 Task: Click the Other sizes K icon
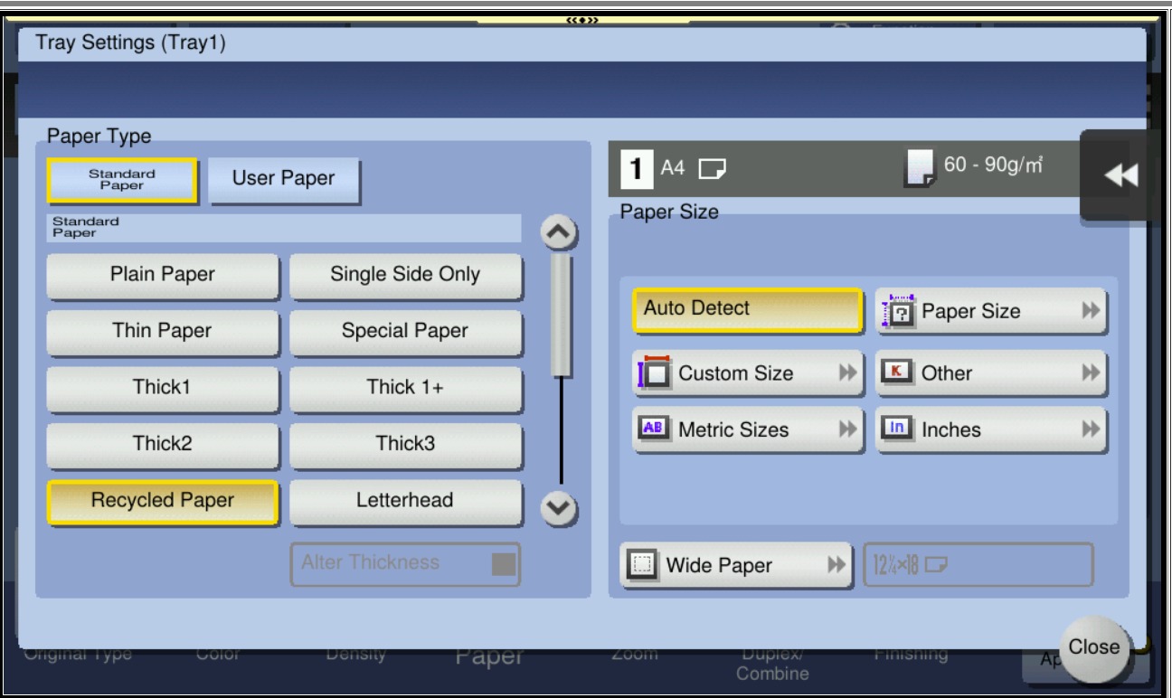[897, 373]
